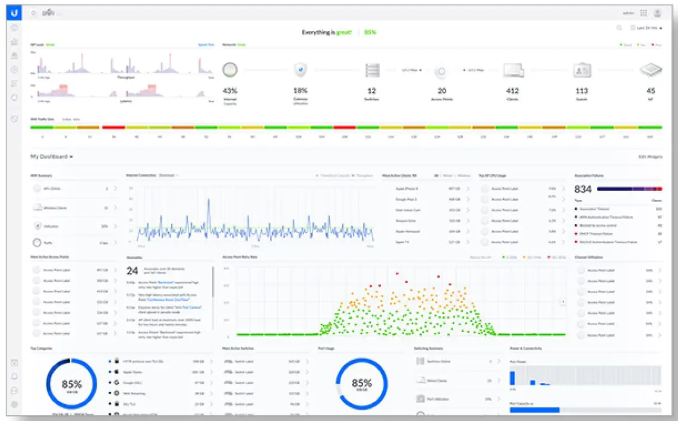Click the gateway shield icon showing 18%
This screenshot has height=421, width=678.
click(x=301, y=70)
